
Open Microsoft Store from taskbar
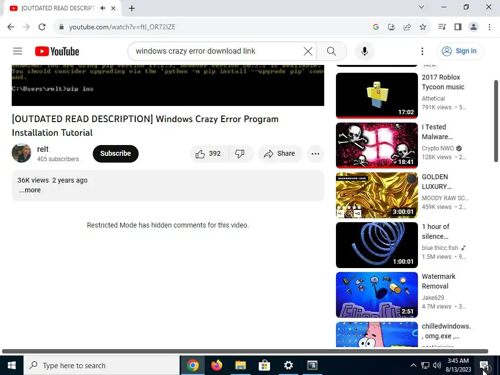tap(264, 365)
